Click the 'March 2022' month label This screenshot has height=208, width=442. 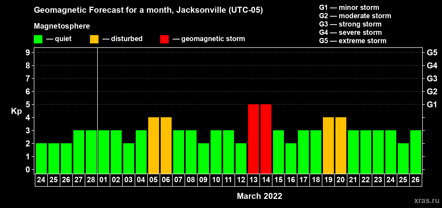click(259, 196)
